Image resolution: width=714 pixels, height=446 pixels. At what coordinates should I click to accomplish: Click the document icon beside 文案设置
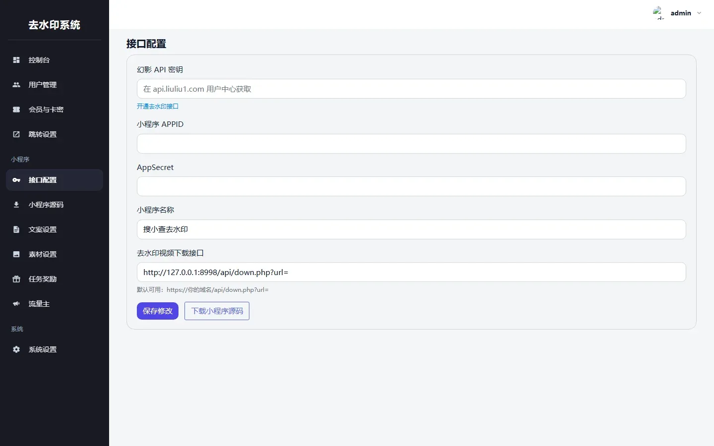coord(16,229)
